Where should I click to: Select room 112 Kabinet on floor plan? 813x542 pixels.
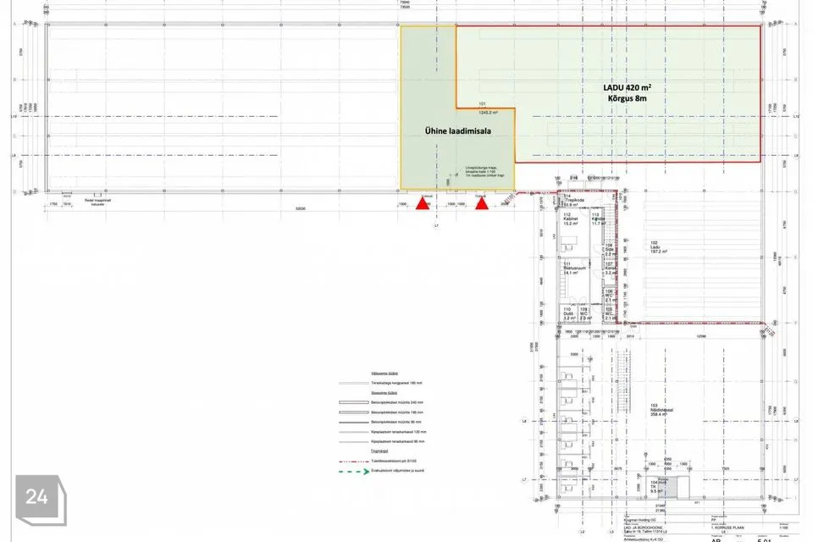pos(570,220)
